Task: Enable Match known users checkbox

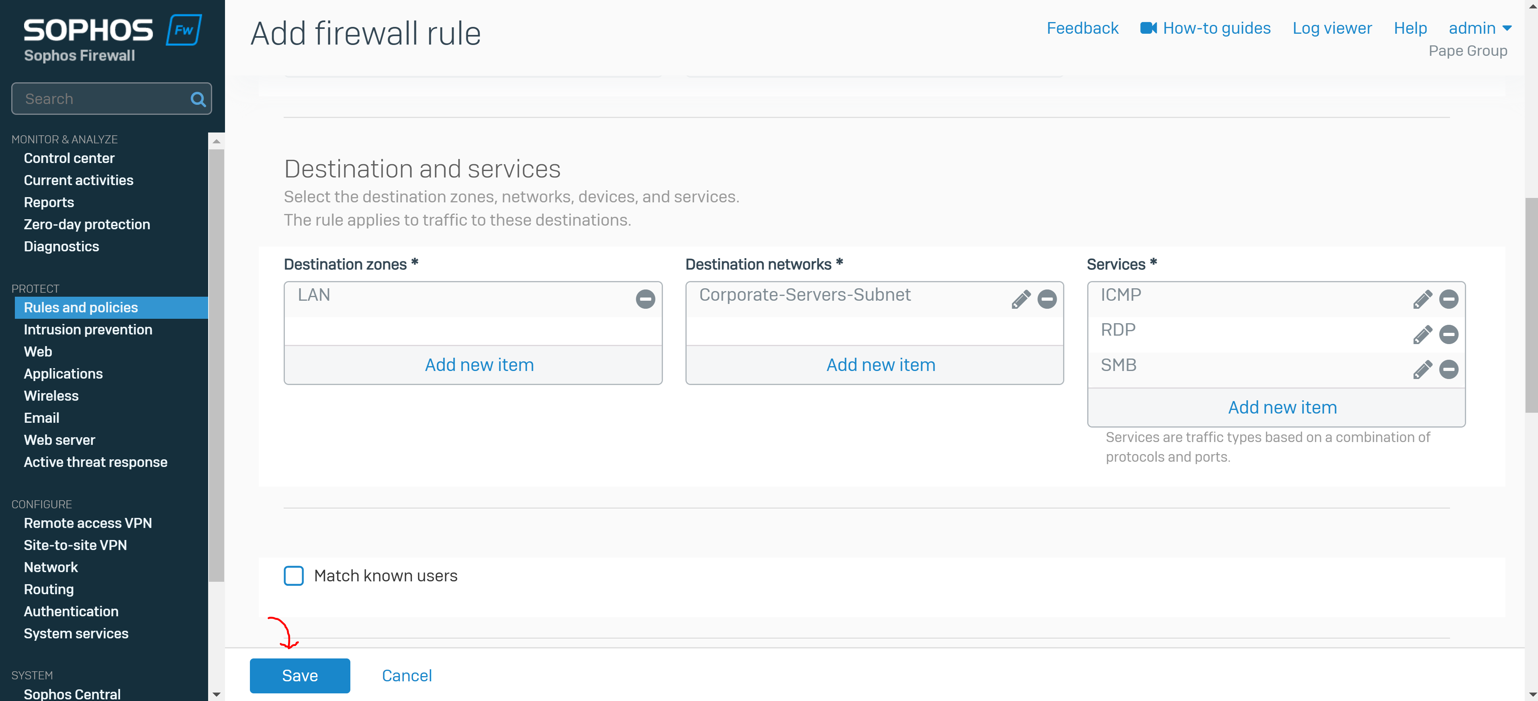Action: tap(294, 576)
